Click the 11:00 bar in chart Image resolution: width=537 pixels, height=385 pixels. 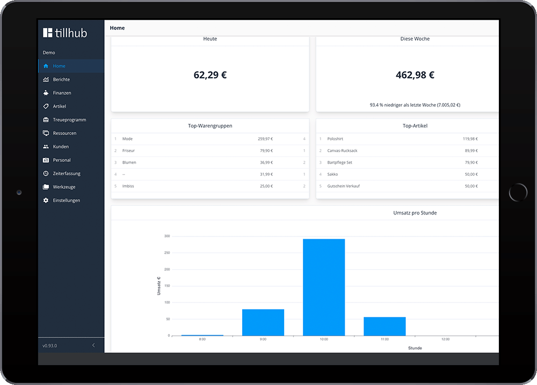coord(384,326)
